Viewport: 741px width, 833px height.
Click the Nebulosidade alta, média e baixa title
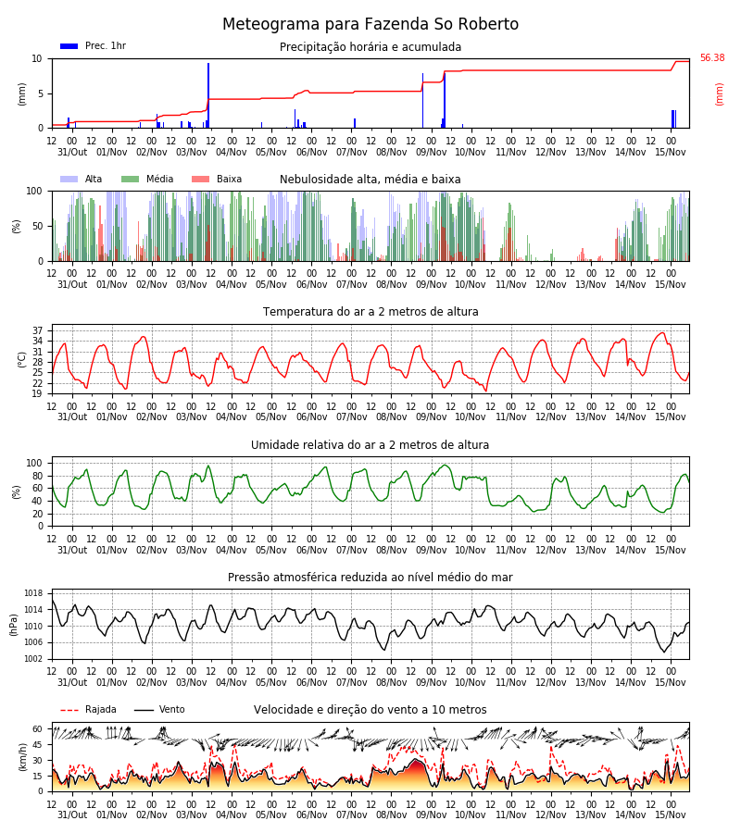pyautogui.click(x=370, y=180)
